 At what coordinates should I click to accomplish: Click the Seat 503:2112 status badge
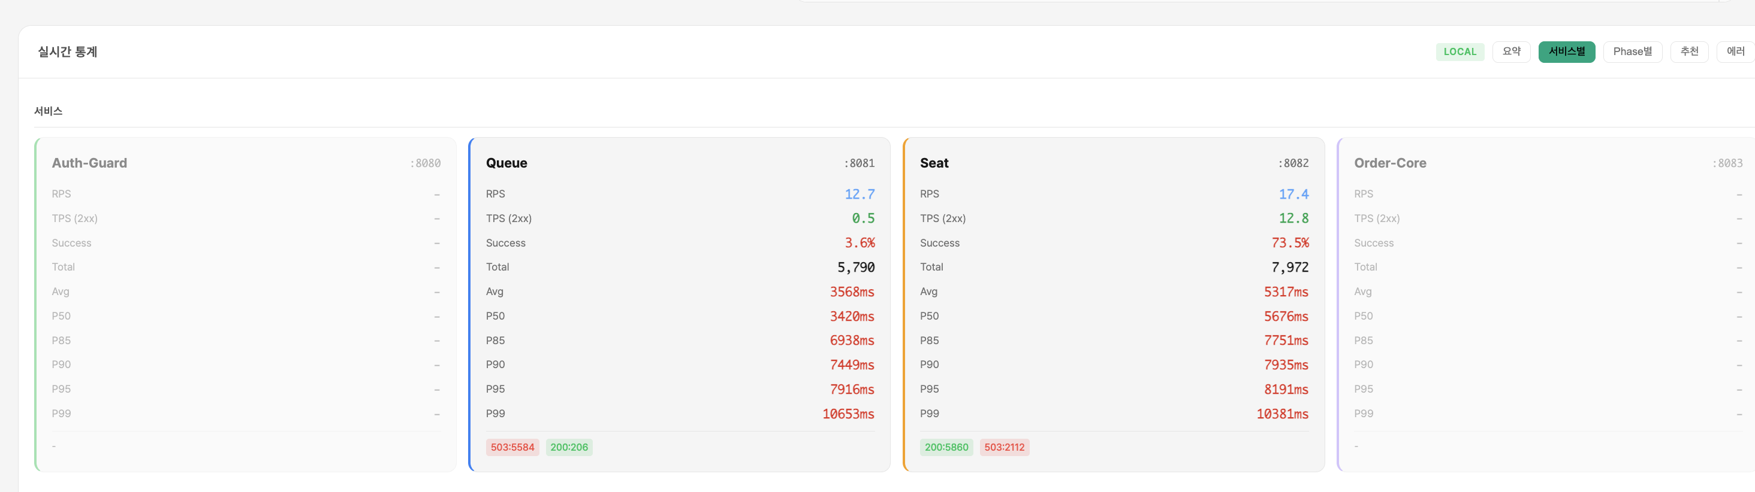(1003, 447)
